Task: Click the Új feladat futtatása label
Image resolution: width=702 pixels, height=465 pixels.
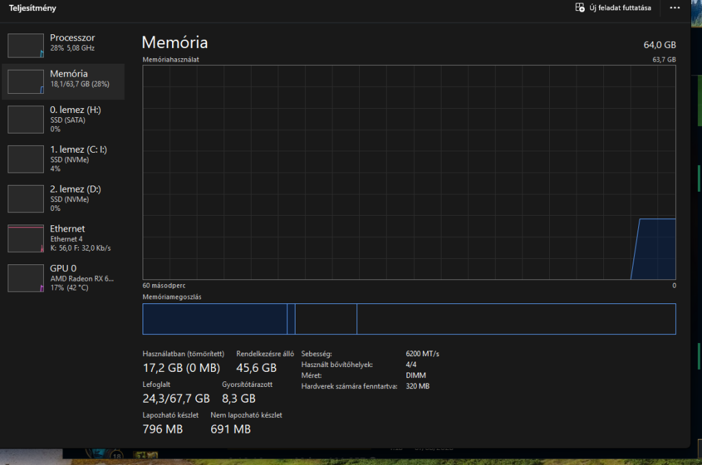Action: 620,8
